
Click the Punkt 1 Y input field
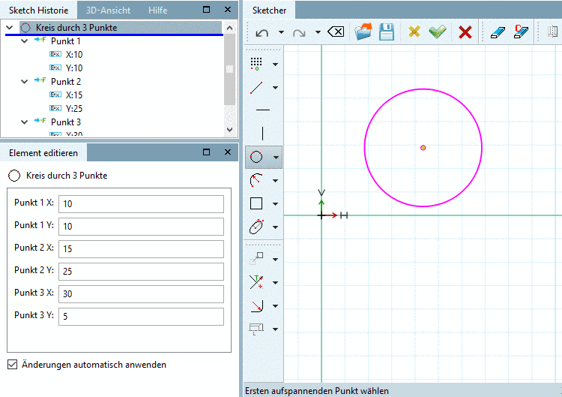[141, 227]
